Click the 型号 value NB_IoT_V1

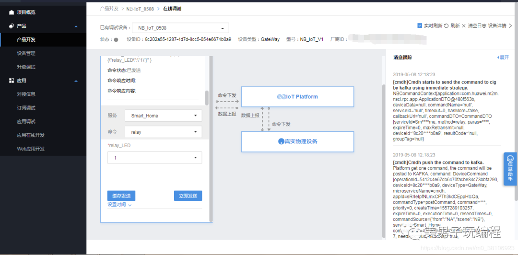click(312, 39)
